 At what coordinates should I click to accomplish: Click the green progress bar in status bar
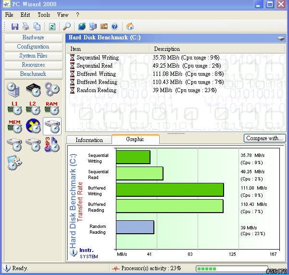tap(232, 269)
